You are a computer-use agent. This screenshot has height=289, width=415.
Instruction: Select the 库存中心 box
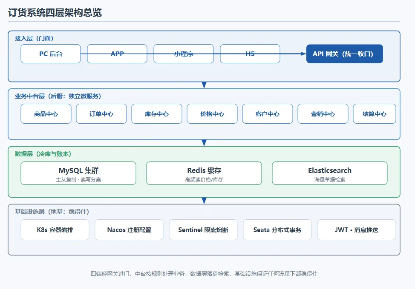coord(157,114)
